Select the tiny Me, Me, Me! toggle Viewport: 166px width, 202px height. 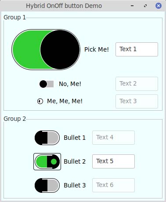pos(40,101)
